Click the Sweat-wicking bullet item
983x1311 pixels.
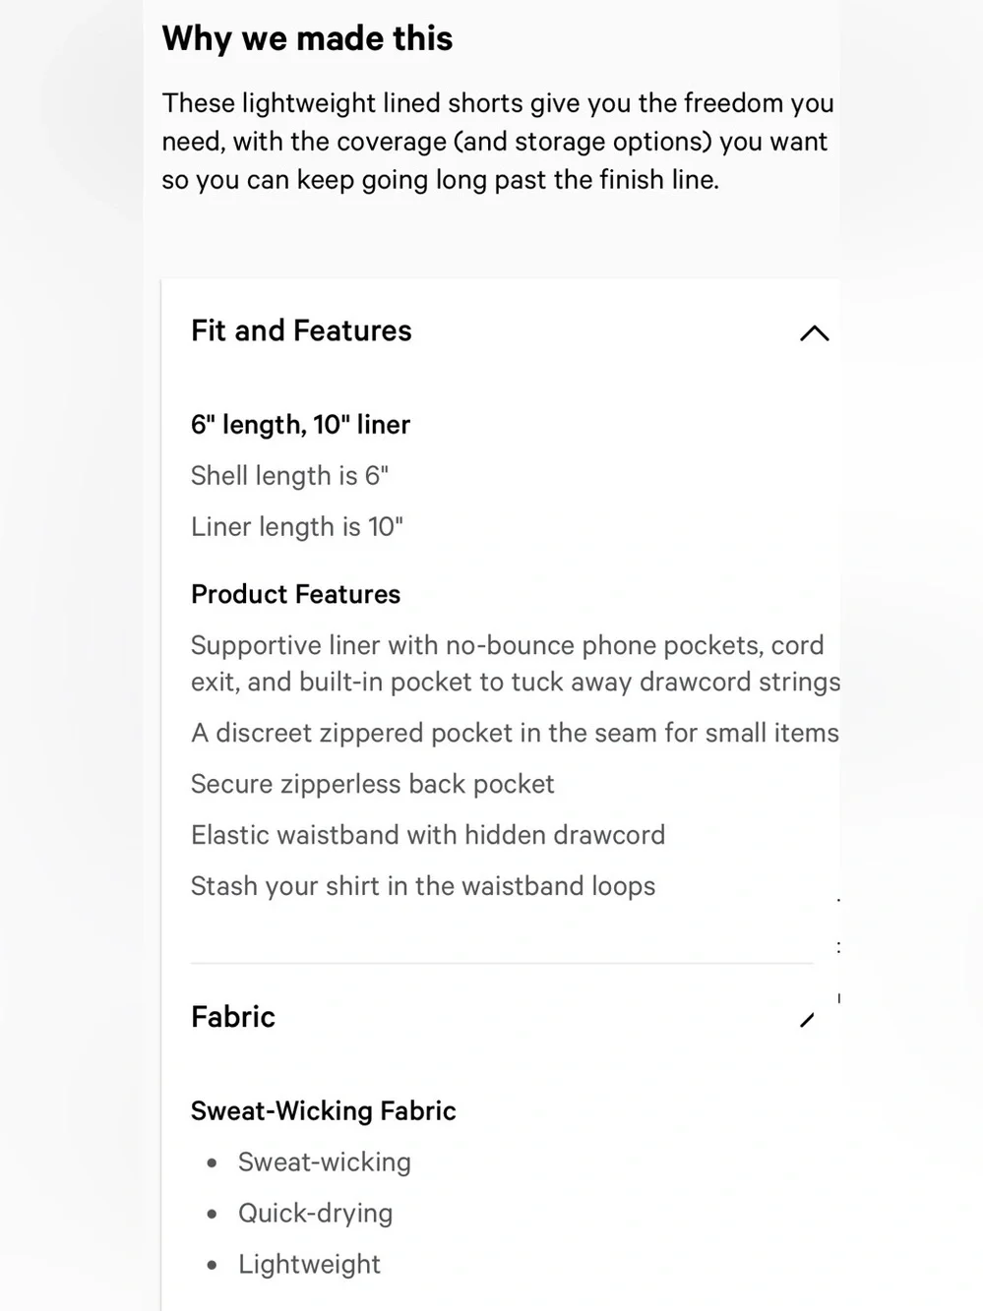pos(324,1162)
